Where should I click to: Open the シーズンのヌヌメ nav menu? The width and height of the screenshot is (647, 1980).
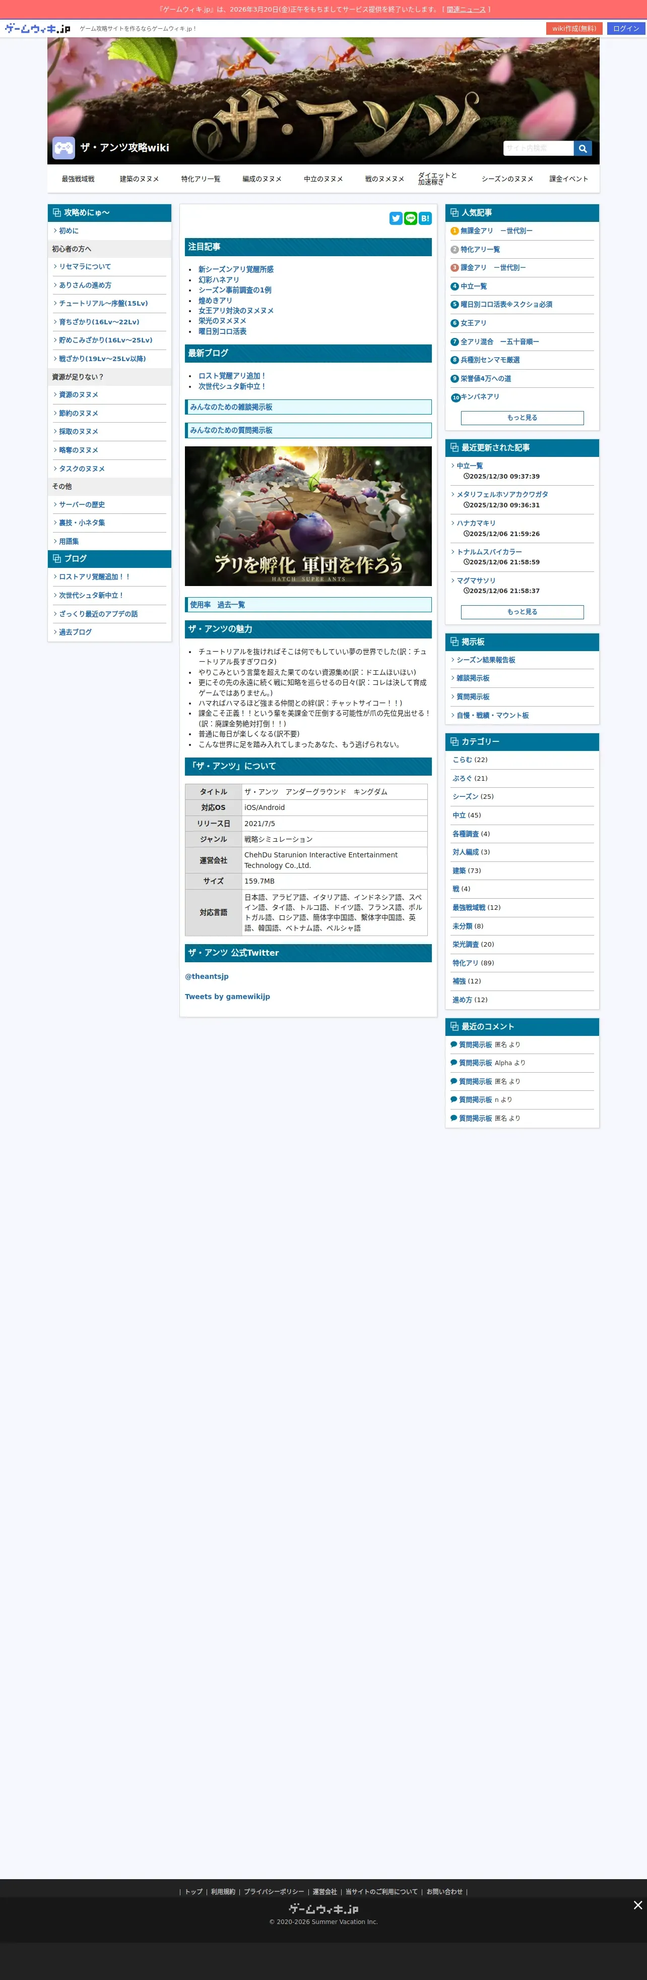pos(507,179)
